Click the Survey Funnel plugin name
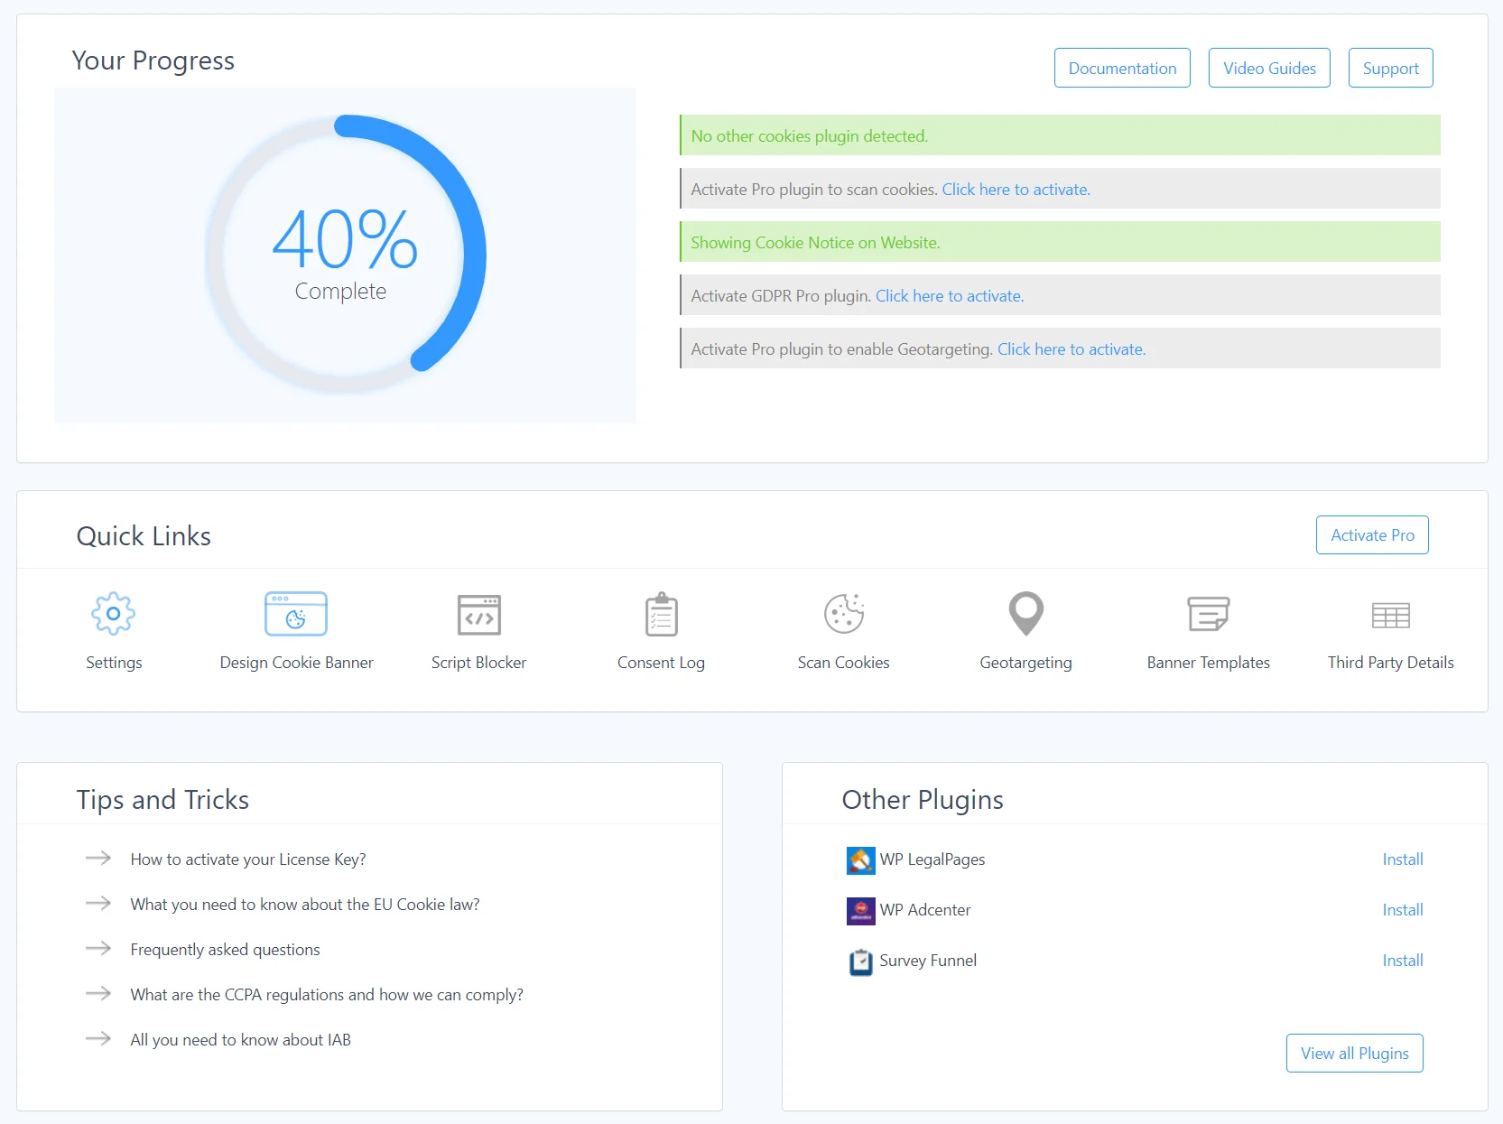The height and width of the screenshot is (1124, 1503). click(928, 961)
